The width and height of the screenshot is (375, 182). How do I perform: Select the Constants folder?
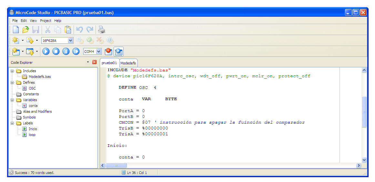point(31,94)
